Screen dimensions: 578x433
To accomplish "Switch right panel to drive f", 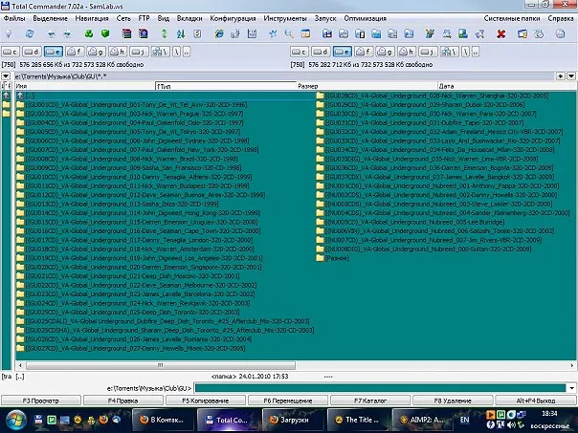I will tap(364, 52).
